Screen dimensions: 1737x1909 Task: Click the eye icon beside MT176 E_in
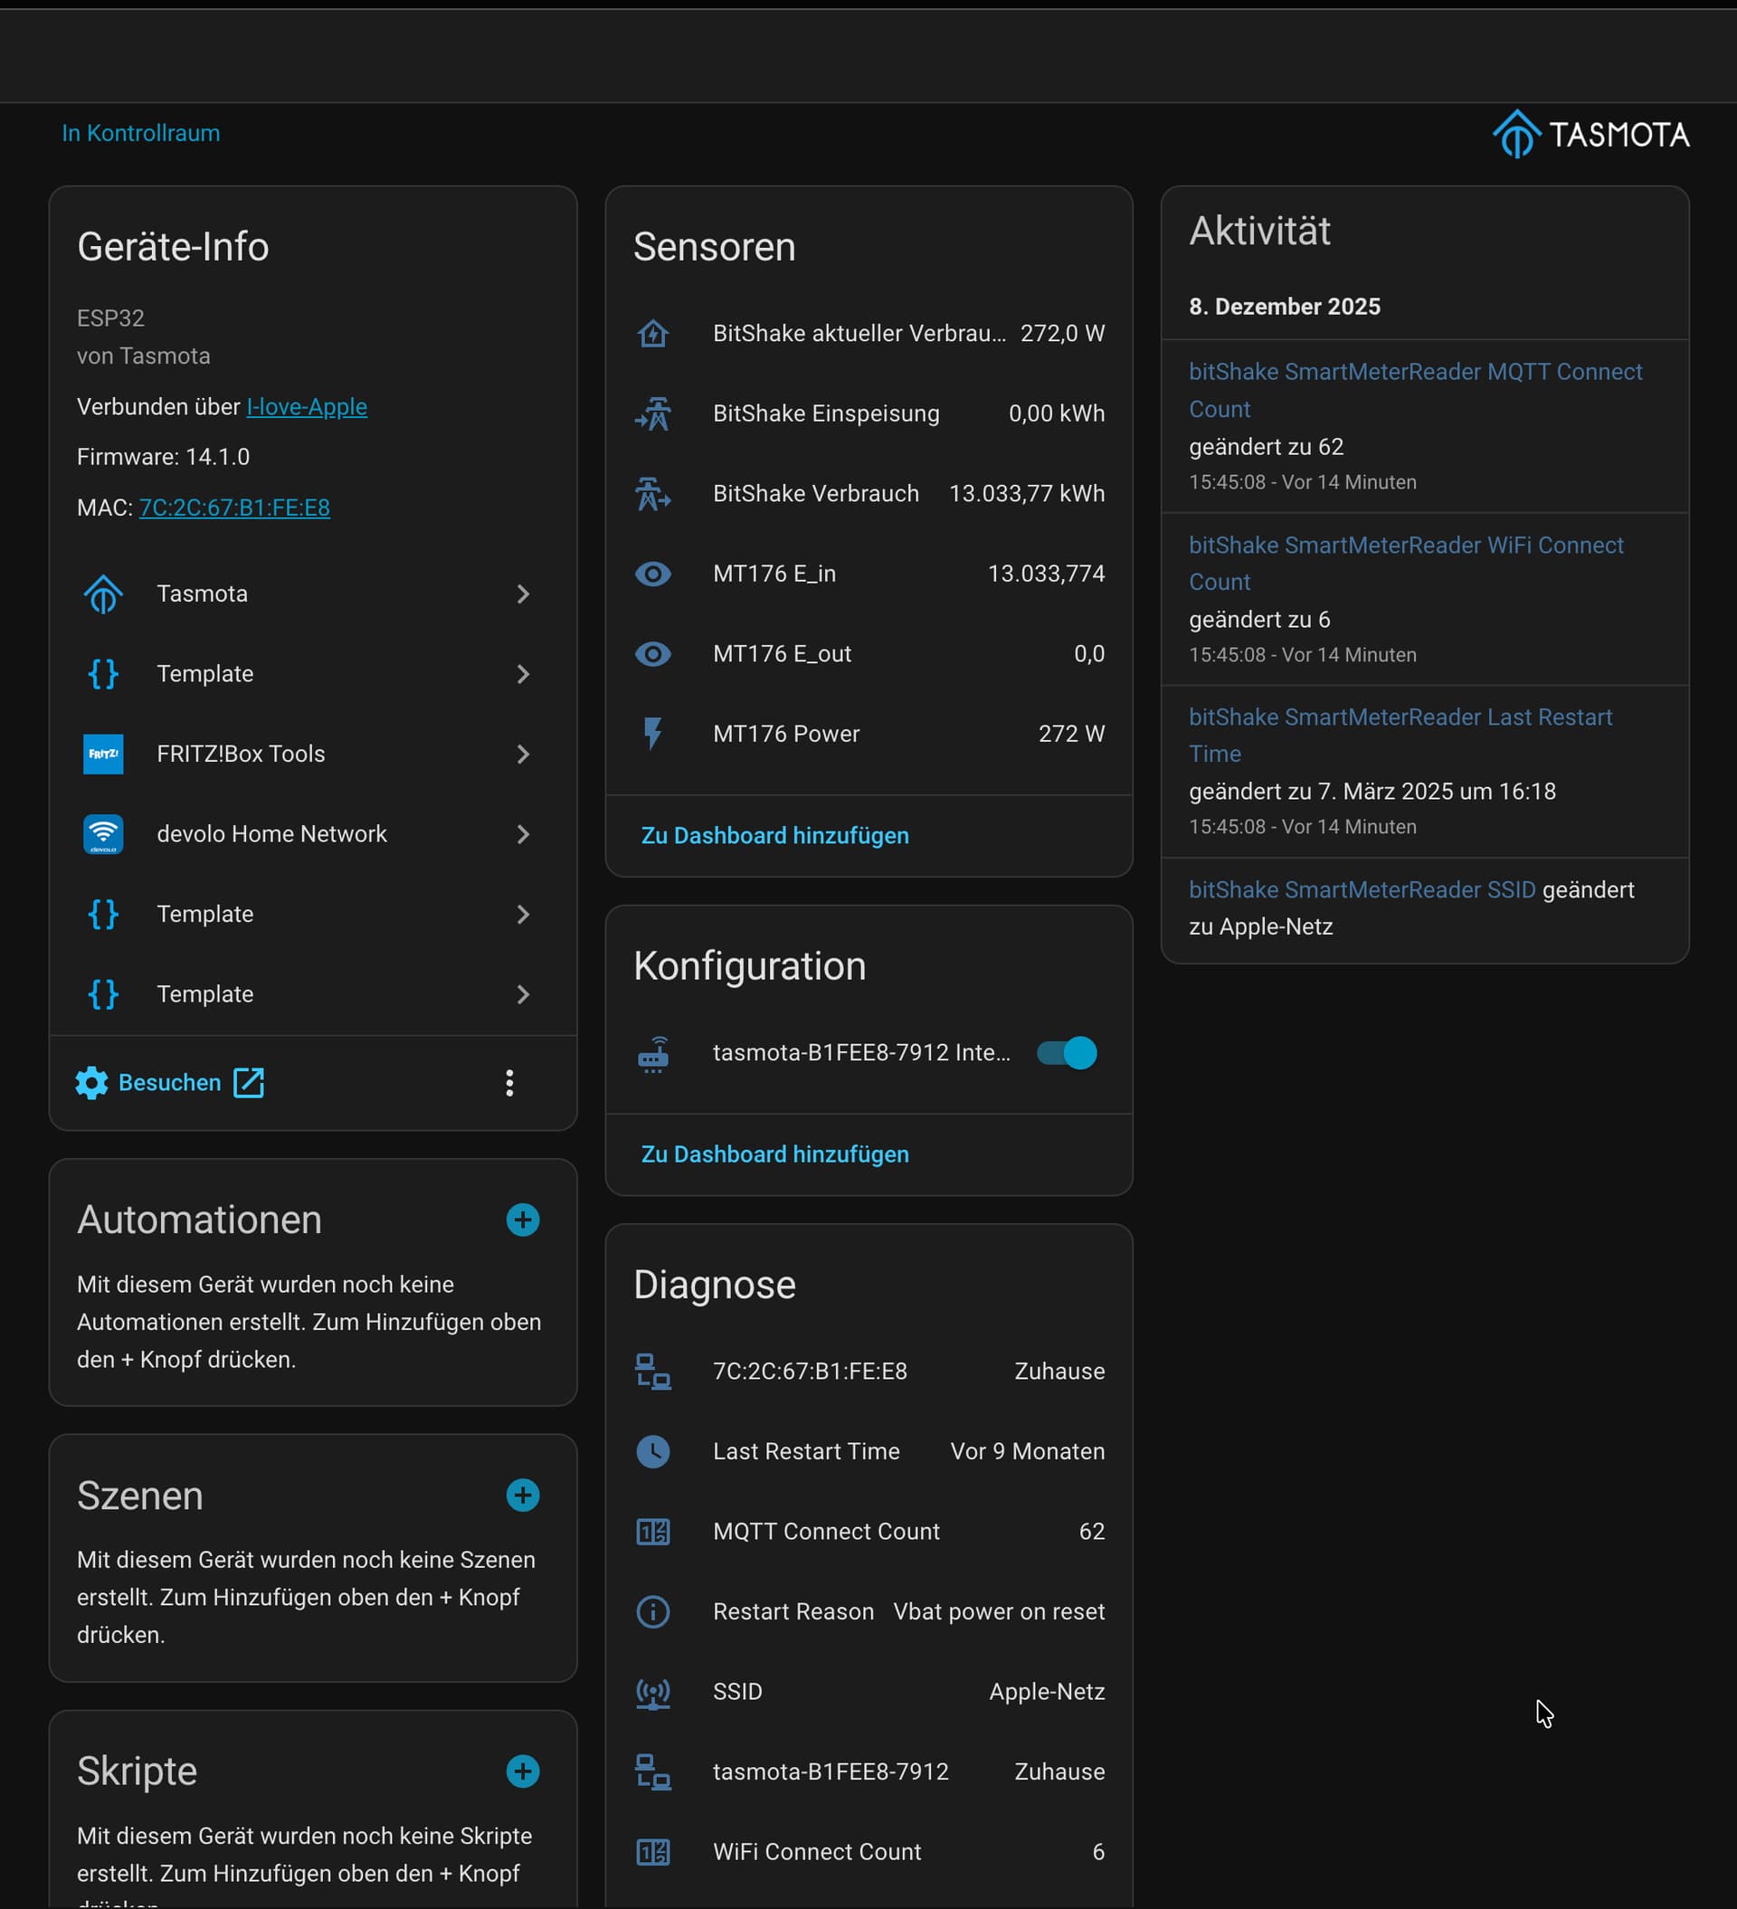pos(652,574)
